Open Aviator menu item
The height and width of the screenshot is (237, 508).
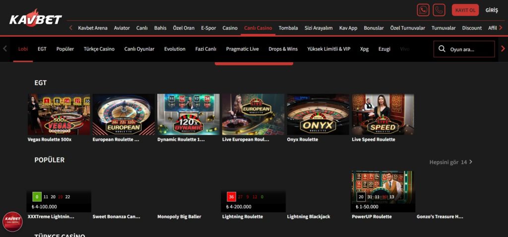[x=122, y=28]
